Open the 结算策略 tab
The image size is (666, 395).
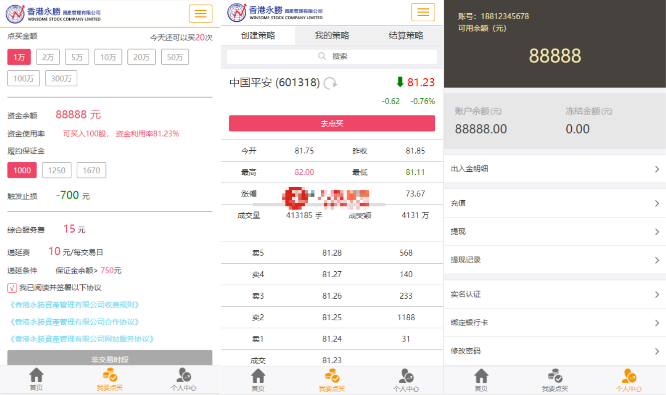click(x=405, y=35)
